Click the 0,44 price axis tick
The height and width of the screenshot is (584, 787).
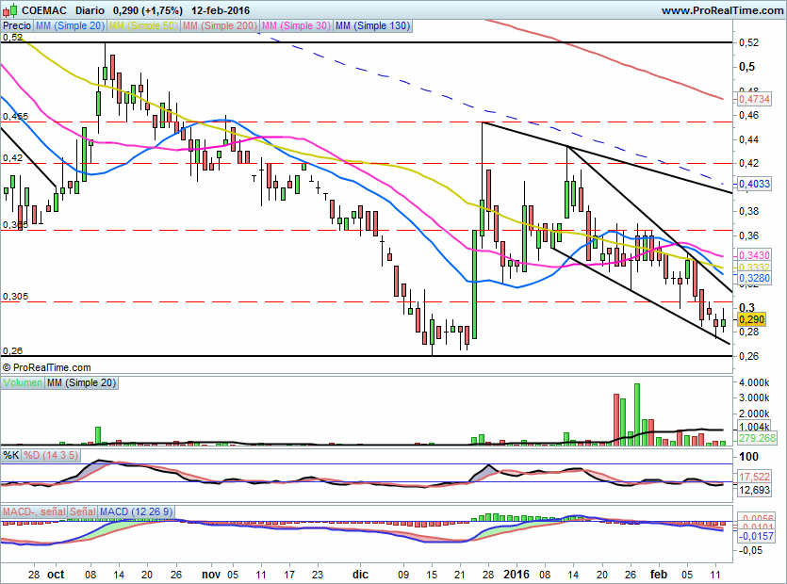pos(749,139)
